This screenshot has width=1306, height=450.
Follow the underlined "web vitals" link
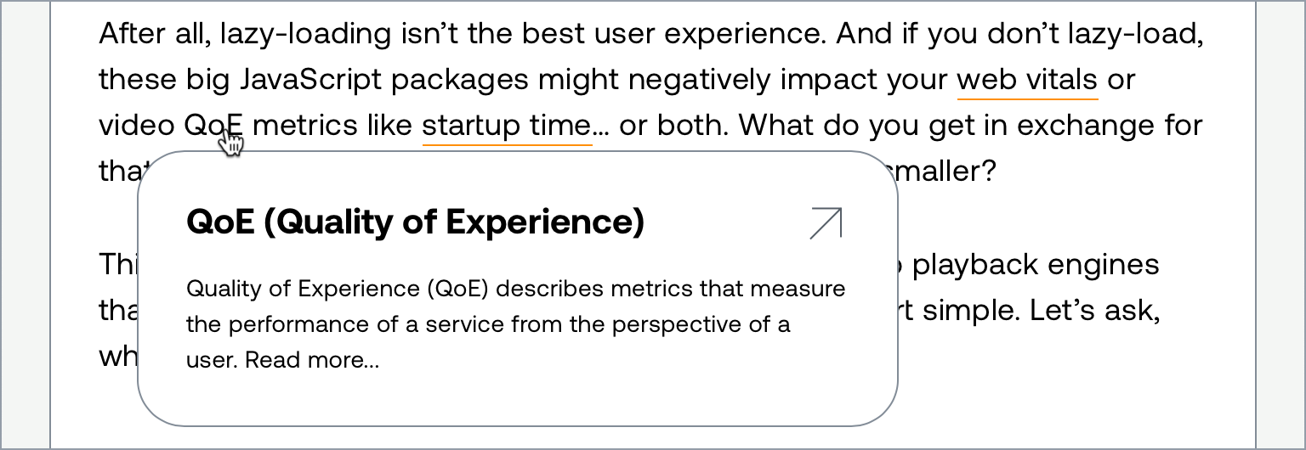tap(1027, 81)
